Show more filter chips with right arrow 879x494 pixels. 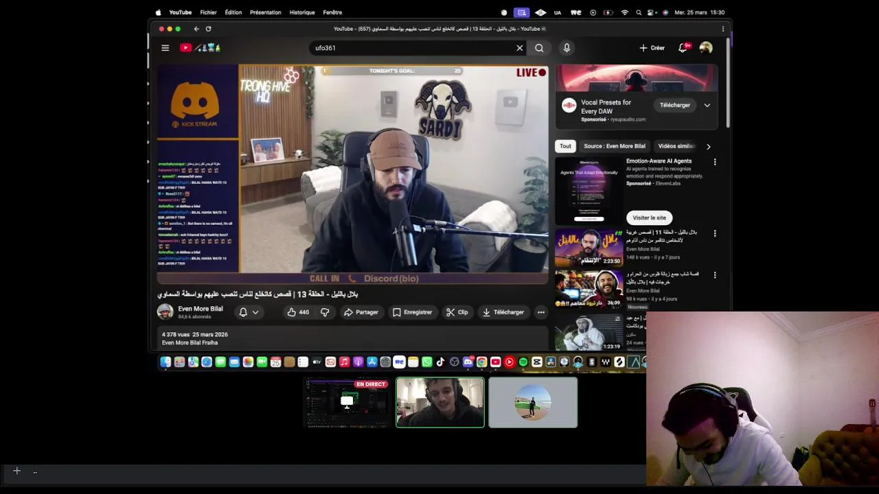coord(708,146)
